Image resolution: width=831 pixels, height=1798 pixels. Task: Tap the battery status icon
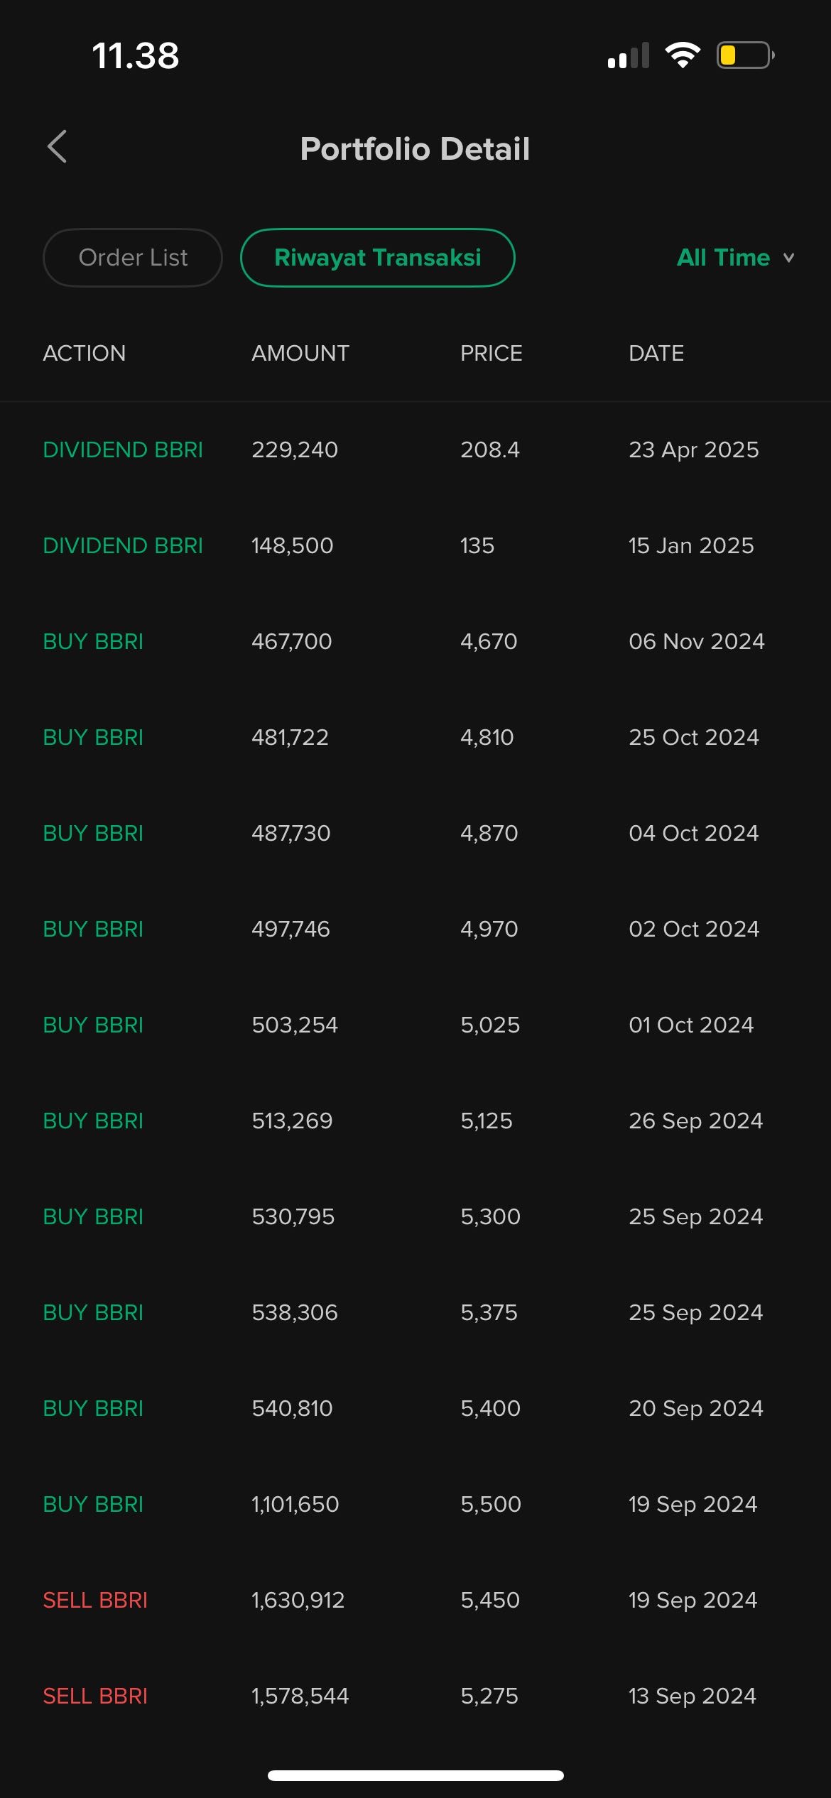click(744, 55)
